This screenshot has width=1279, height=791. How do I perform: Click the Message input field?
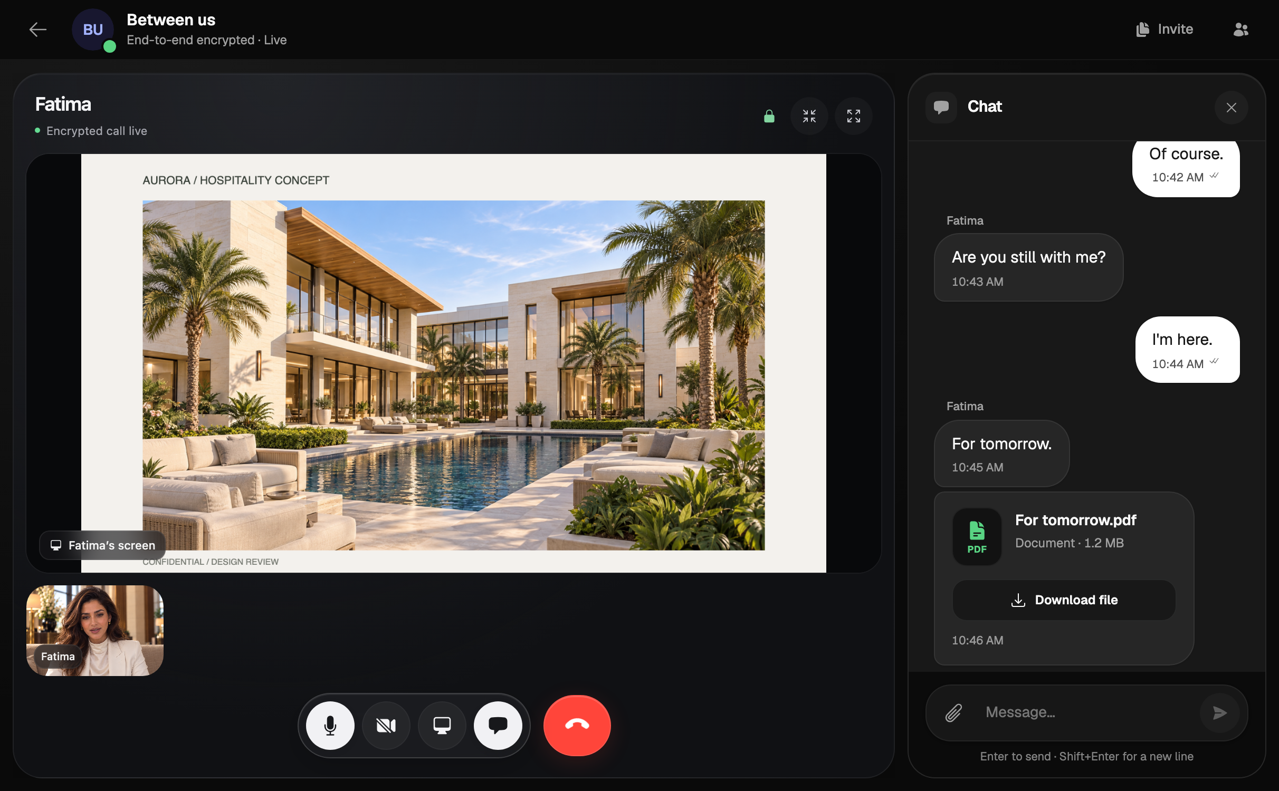pyautogui.click(x=1087, y=712)
